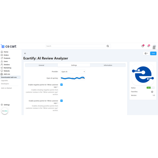Viewport: 158px width, 158px height.
Task: Switch to the General tab
Action: click(41, 65)
